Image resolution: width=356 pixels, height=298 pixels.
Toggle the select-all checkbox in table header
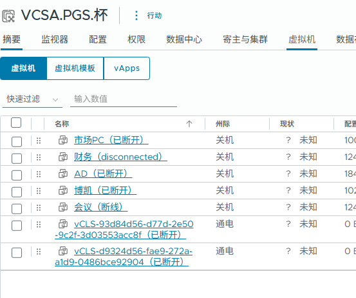click(x=16, y=123)
